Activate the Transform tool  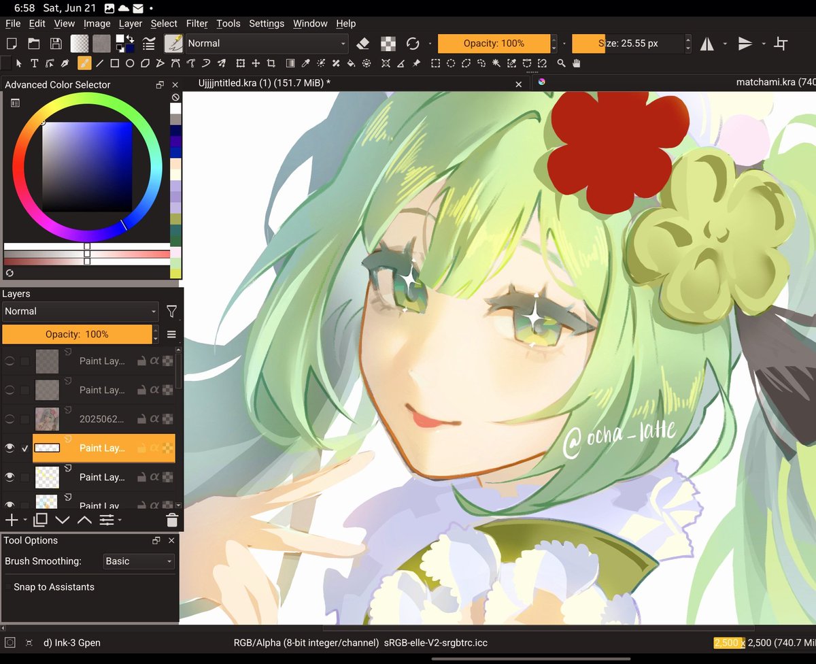pos(240,63)
